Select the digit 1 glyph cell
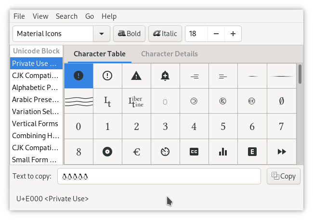Screen dimensions: 313x220 [107, 127]
